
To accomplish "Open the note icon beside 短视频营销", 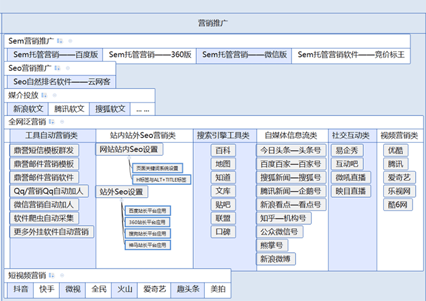I will 52,275.
